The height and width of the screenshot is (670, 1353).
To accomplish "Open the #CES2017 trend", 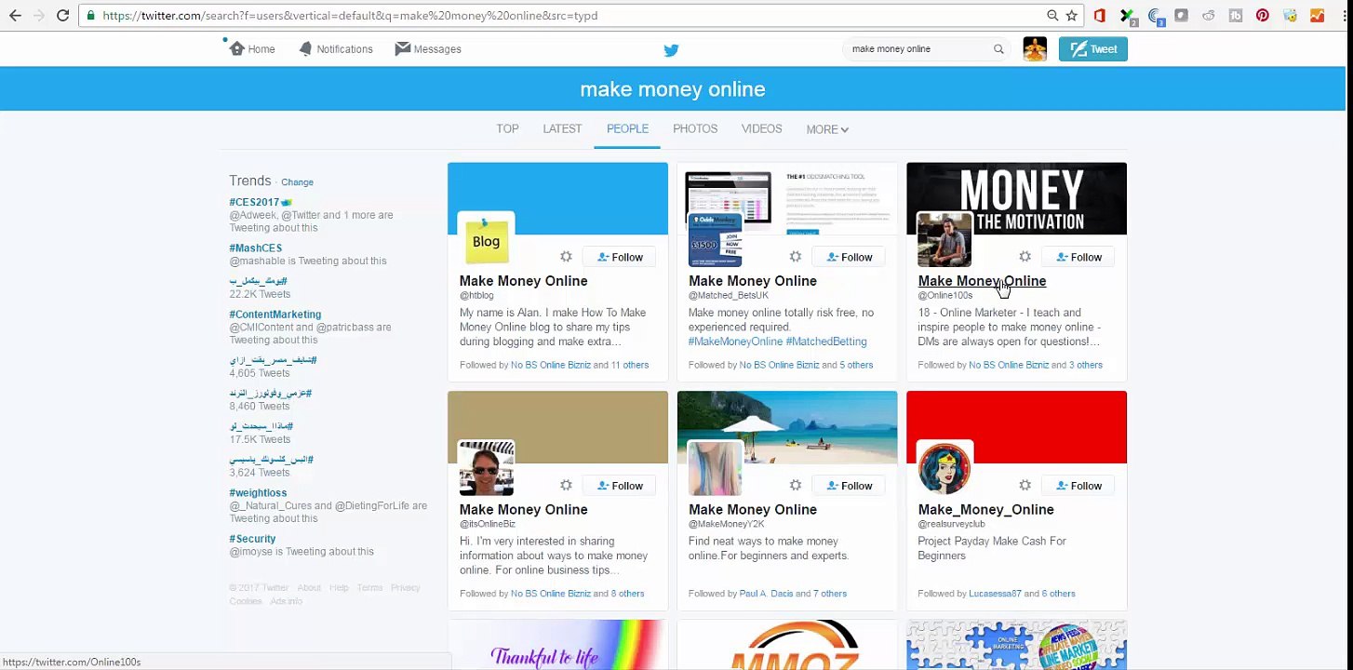I will [x=255, y=202].
